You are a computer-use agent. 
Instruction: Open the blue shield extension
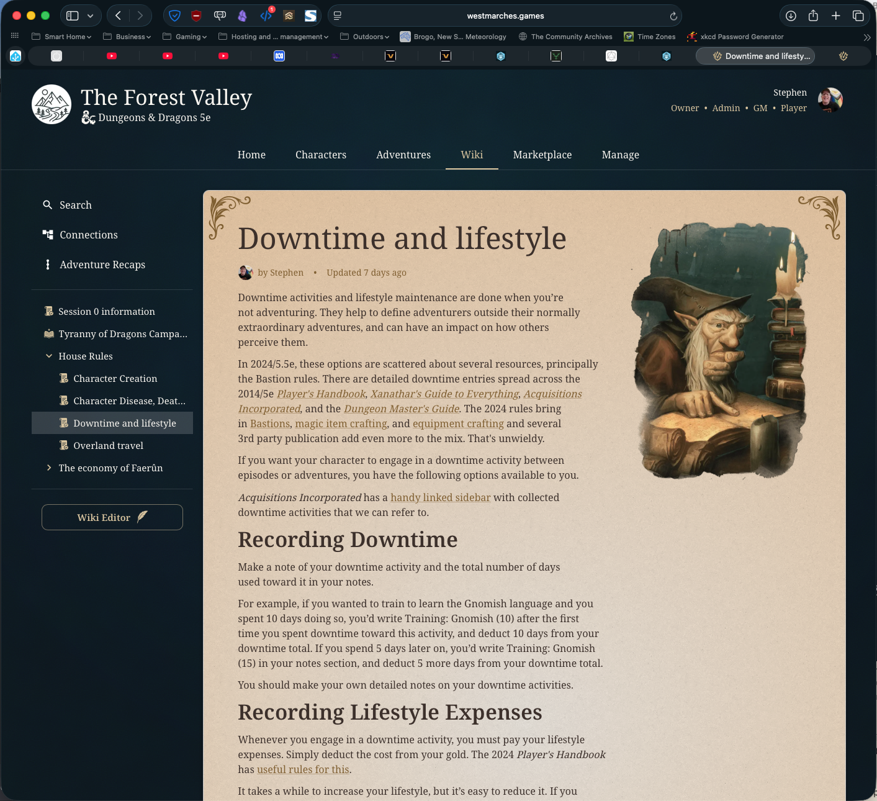pyautogui.click(x=175, y=16)
